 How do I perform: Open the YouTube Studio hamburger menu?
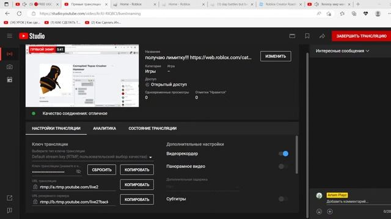tap(10, 36)
